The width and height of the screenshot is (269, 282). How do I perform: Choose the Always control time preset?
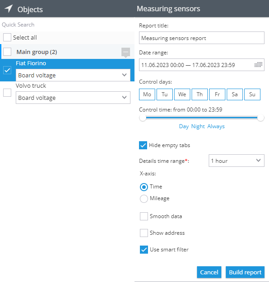(x=216, y=126)
